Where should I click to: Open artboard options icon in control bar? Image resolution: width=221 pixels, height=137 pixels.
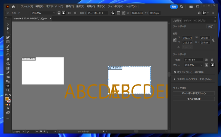point(118,13)
